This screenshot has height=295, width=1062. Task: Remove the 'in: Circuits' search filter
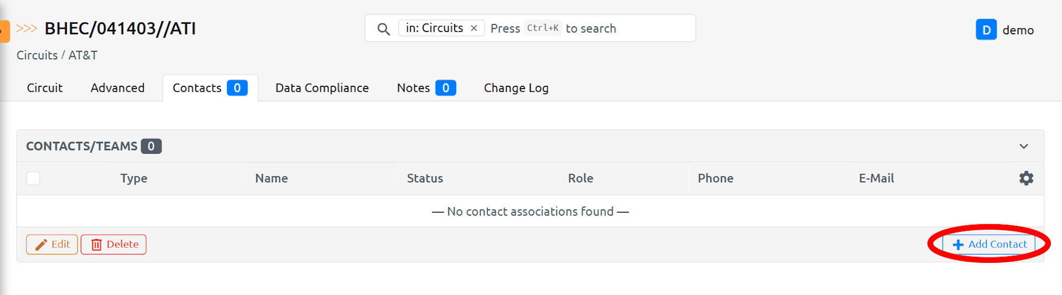click(474, 28)
